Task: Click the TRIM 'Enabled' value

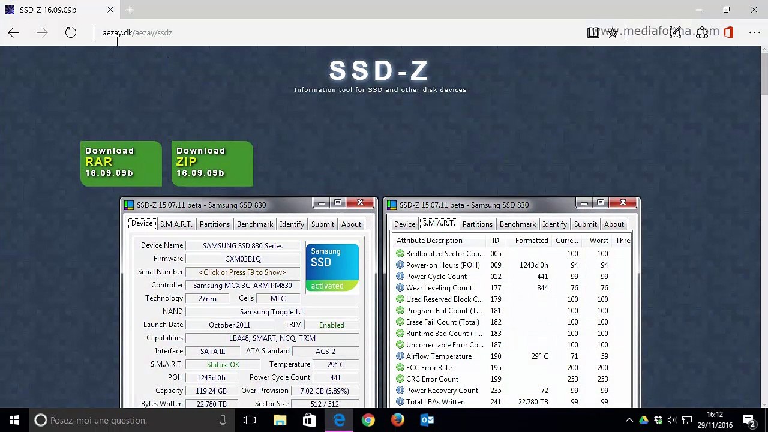Action: (332, 325)
